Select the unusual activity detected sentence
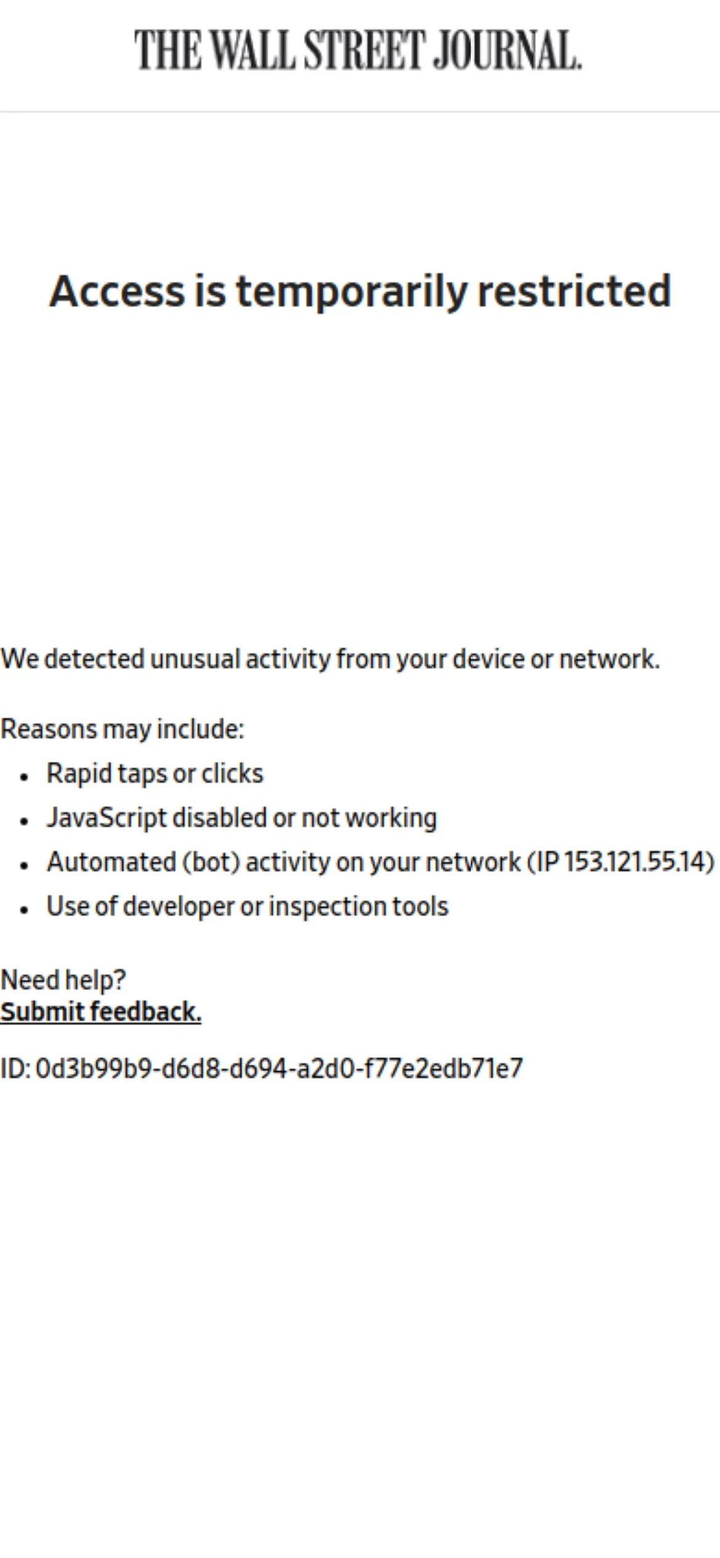The height and width of the screenshot is (1558, 720). click(x=330, y=659)
